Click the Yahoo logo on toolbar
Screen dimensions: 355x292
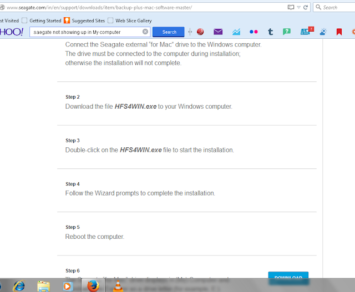pos(11,32)
